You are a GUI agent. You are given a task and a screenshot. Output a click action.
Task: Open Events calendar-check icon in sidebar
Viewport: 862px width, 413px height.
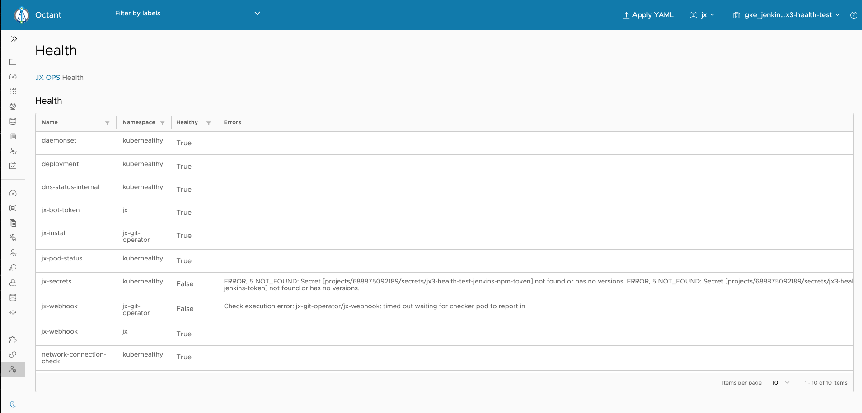[13, 166]
